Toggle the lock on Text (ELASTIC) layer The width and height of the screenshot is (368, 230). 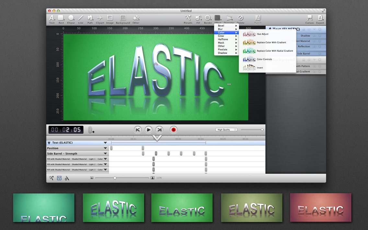304,29
